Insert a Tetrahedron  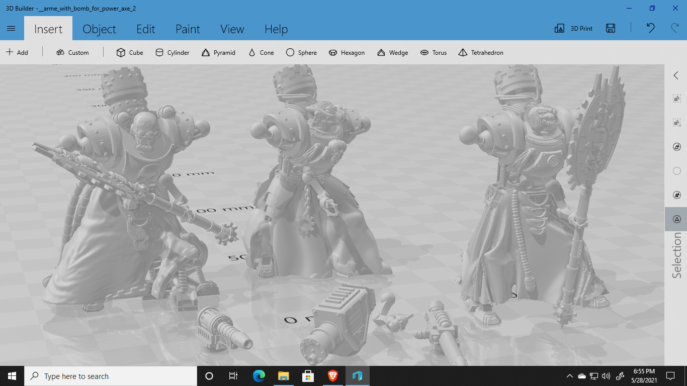coord(481,52)
